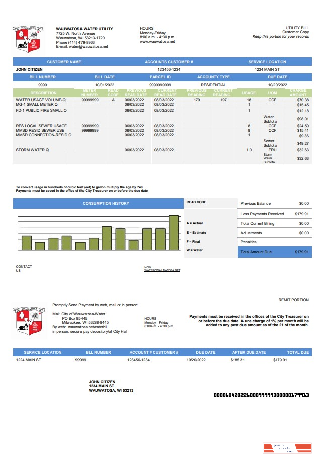
Task: Select the WAUWATOSA, WI 53213 address line
Action: click(111, 391)
